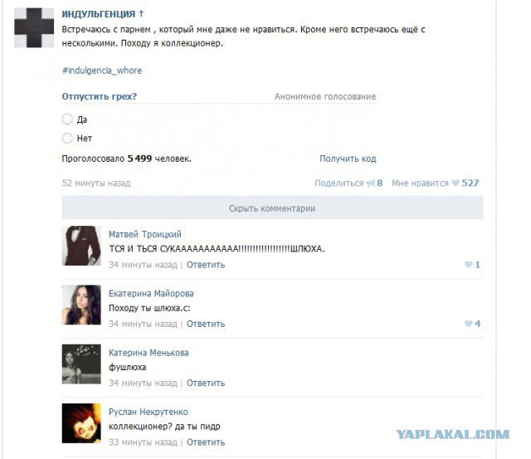Reply to Руслан Некрутенко's comment
The height and width of the screenshot is (459, 531).
pyautogui.click(x=206, y=442)
